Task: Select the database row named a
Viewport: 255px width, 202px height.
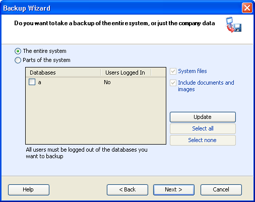Action: [x=96, y=82]
